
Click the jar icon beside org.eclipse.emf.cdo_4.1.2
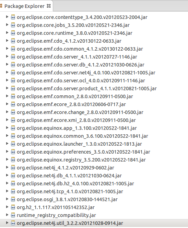tap(13, 41)
